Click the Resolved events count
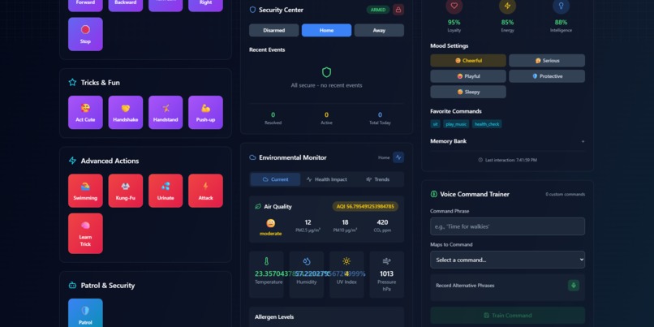The image size is (654, 327). [x=273, y=114]
